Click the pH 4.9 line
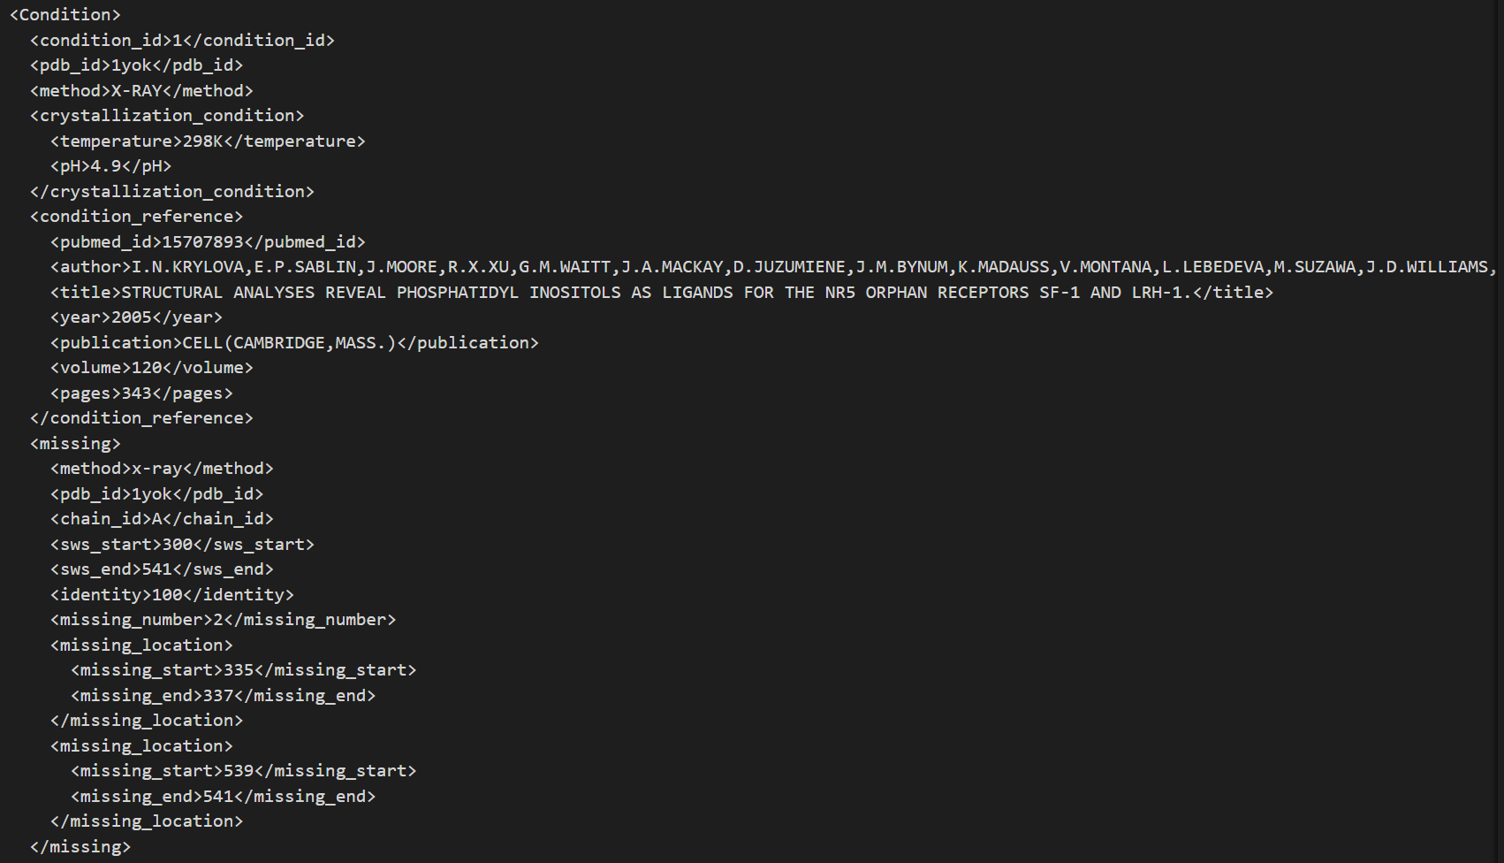Viewport: 1504px width, 863px height. pos(110,166)
